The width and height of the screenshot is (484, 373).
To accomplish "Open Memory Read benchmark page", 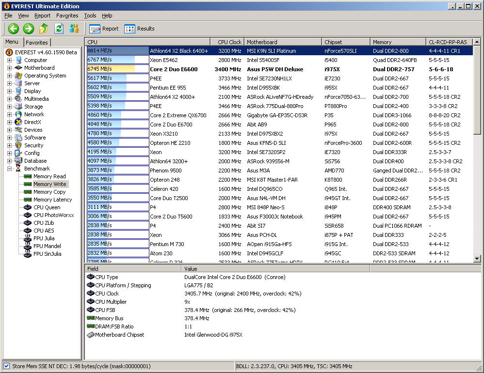I will click(x=49, y=176).
